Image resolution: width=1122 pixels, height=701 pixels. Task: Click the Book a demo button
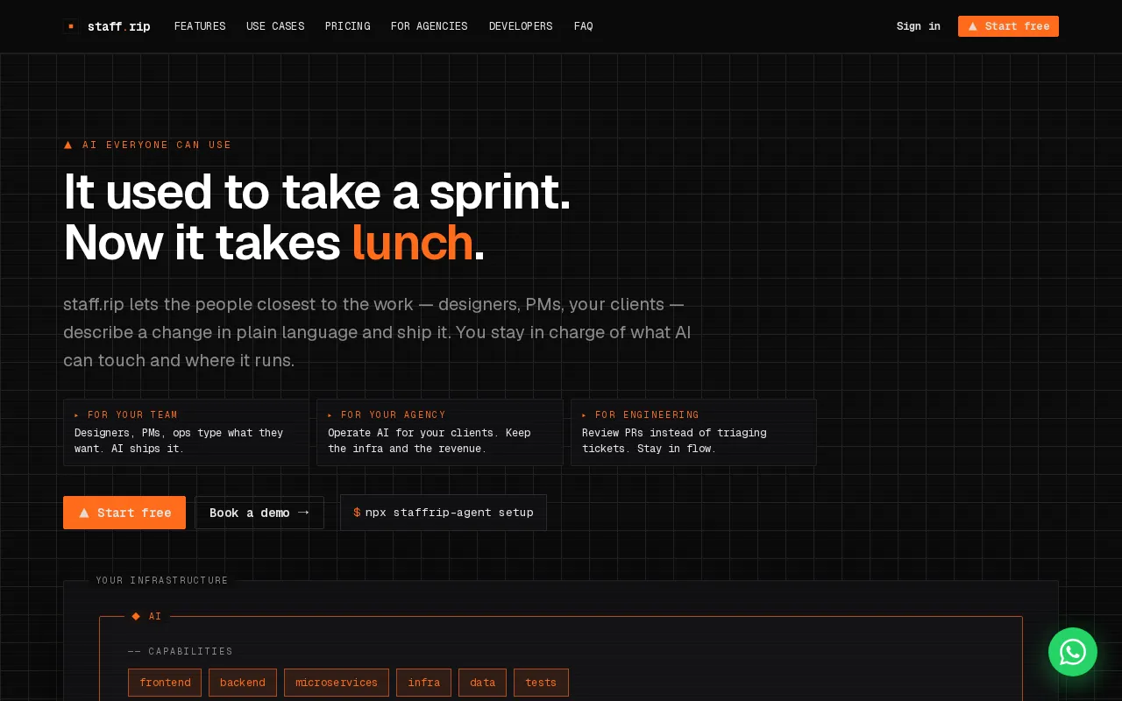[259, 513]
